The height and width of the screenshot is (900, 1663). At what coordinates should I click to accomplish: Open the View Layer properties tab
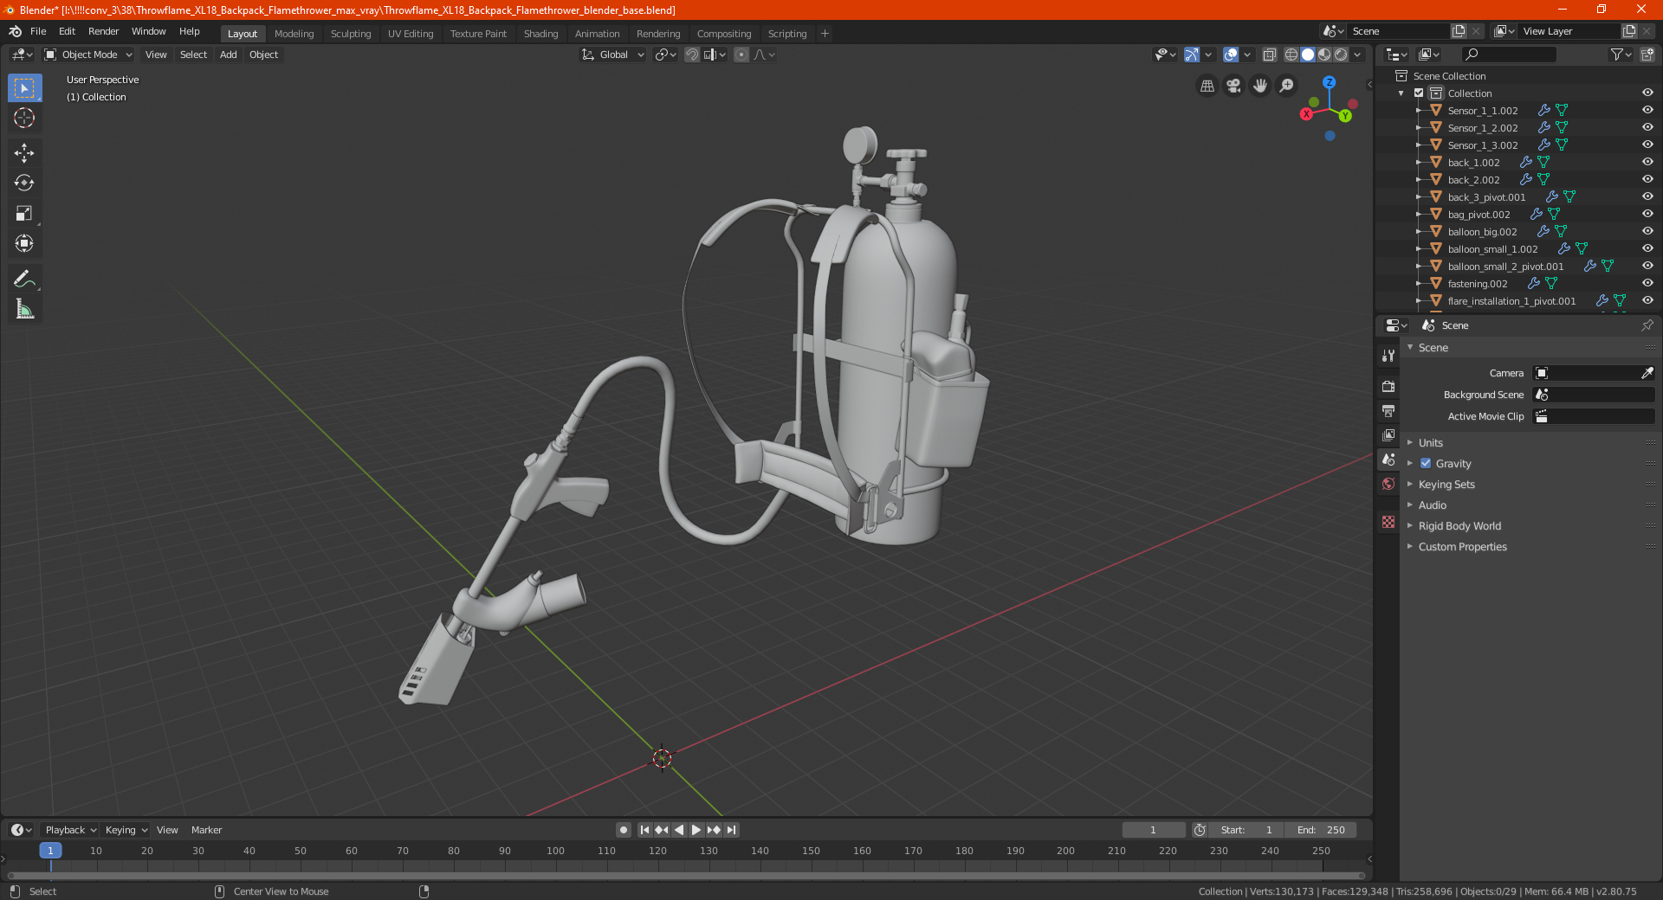[x=1388, y=435]
